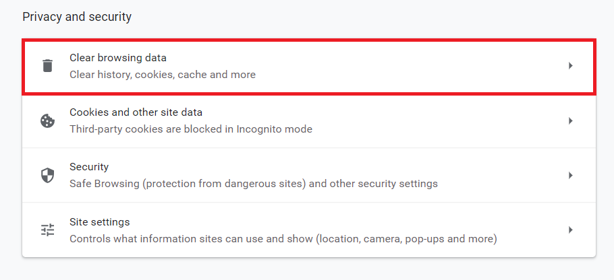Click the Privacy and security heading
The image size is (614, 280).
pos(77,17)
